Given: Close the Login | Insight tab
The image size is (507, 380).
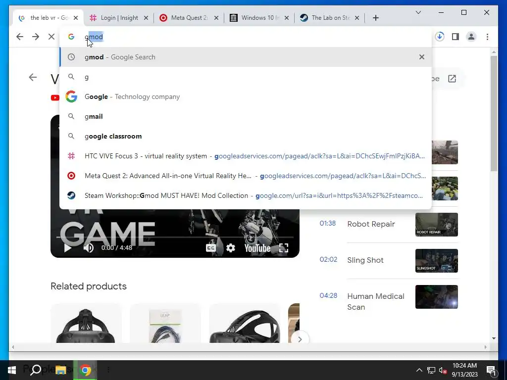Looking at the screenshot, I should coord(146,18).
